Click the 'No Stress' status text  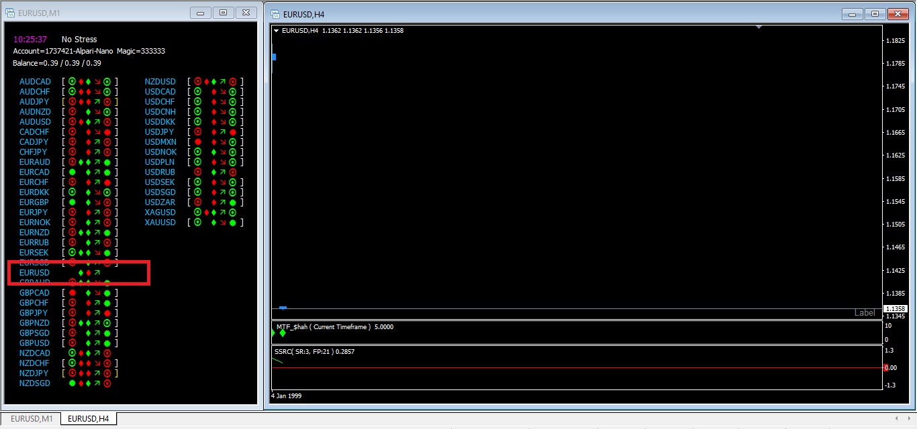(79, 40)
